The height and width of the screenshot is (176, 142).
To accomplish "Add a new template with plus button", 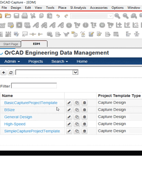I will [4, 72].
